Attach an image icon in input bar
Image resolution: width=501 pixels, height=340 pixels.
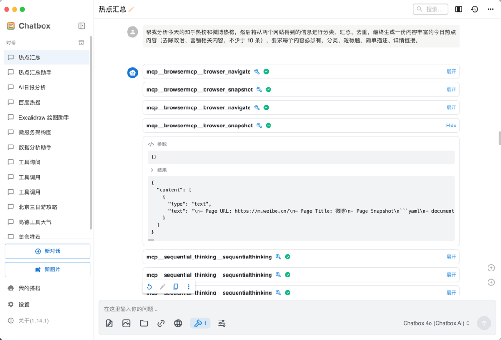click(127, 323)
